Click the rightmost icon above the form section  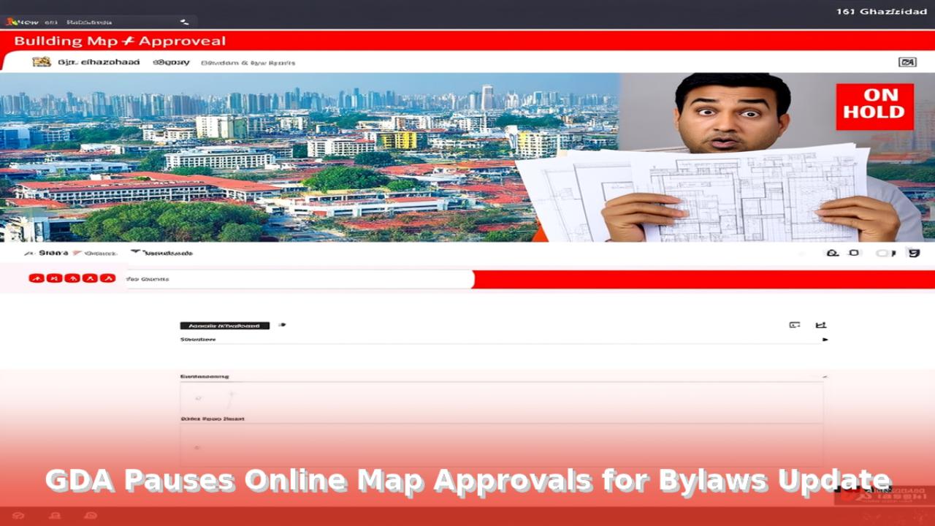click(x=820, y=325)
